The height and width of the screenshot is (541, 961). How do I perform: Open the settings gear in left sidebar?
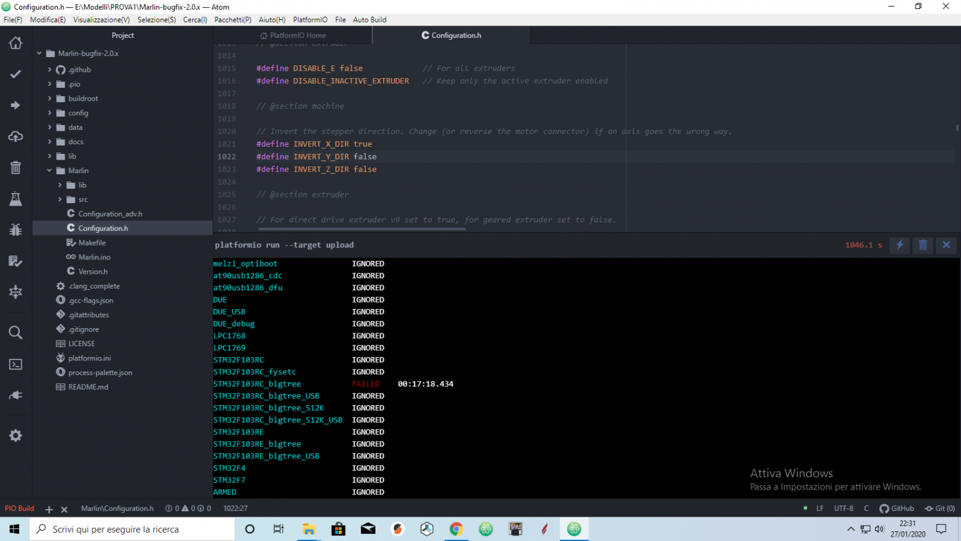point(15,436)
